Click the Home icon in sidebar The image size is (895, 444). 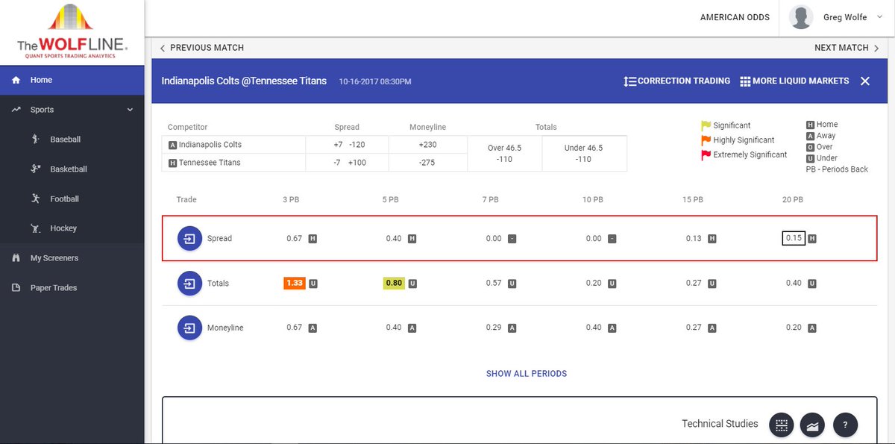tap(16, 80)
